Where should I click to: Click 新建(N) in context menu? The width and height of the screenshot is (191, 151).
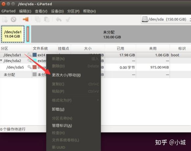[x=74, y=59]
